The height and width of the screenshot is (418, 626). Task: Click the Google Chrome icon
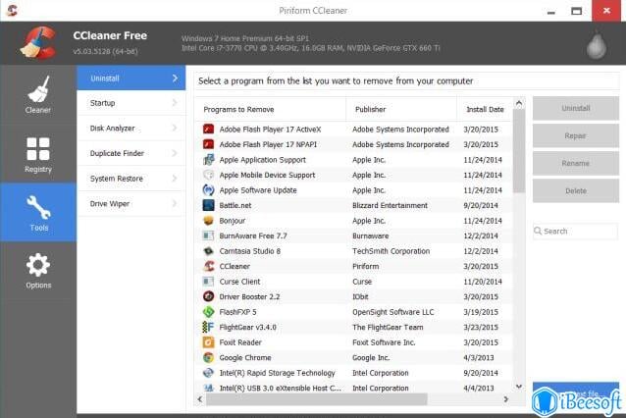[208, 357]
